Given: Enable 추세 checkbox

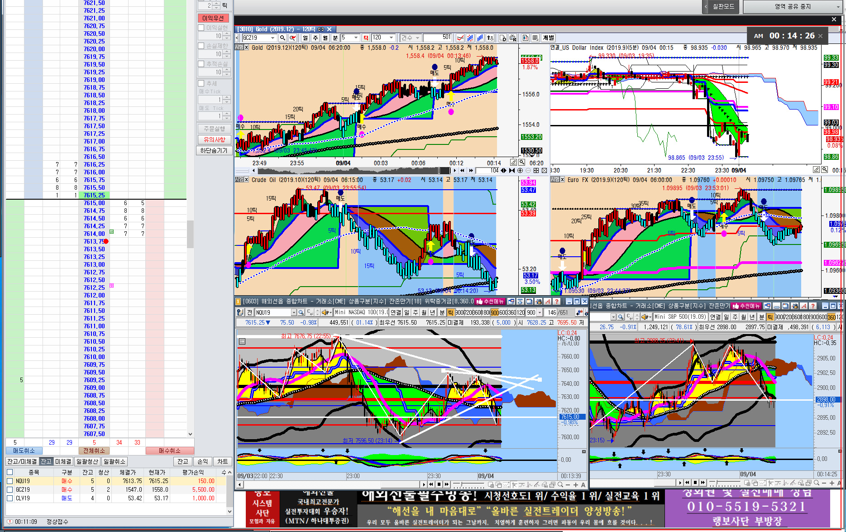Looking at the screenshot, I should coord(201,83).
